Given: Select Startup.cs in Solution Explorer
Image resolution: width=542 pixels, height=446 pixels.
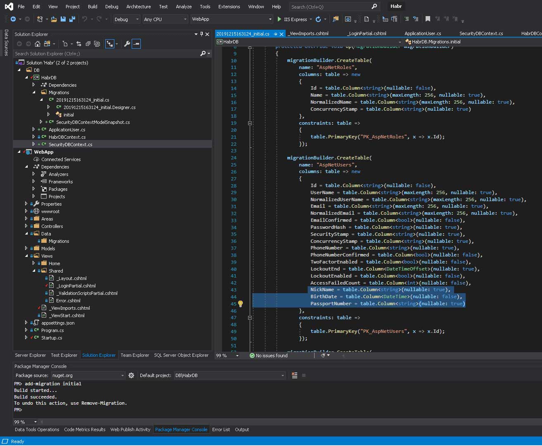Looking at the screenshot, I should click(52, 338).
